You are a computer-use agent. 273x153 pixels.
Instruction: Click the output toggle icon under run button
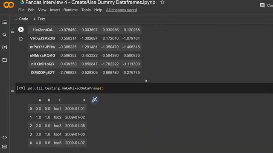21,39
